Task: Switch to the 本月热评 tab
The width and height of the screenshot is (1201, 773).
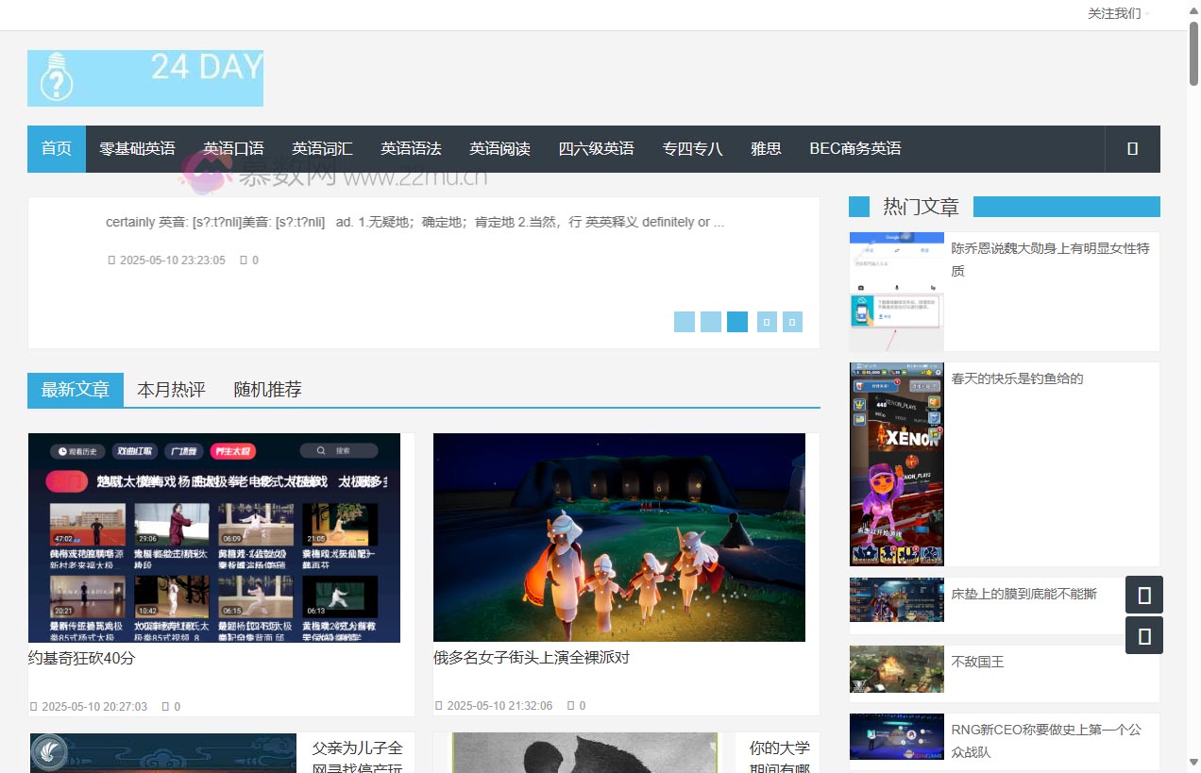Action: point(171,390)
